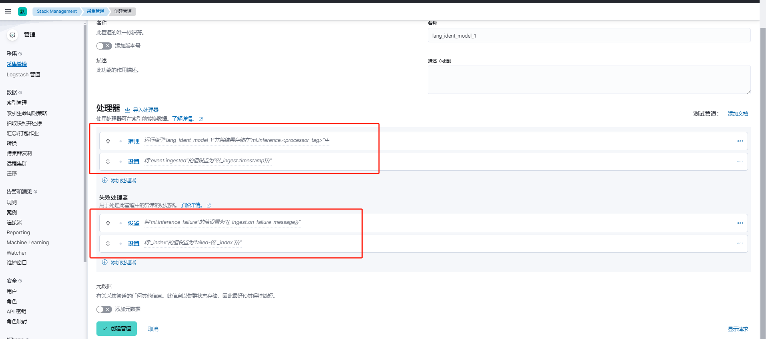Screen dimensions: 766x339
Task: Toggle the add metadata switch
Action: (x=104, y=309)
